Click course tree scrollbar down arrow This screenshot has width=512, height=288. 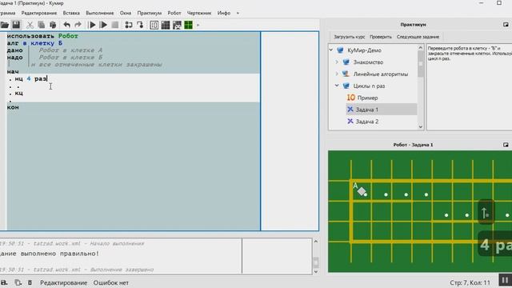pos(421,126)
